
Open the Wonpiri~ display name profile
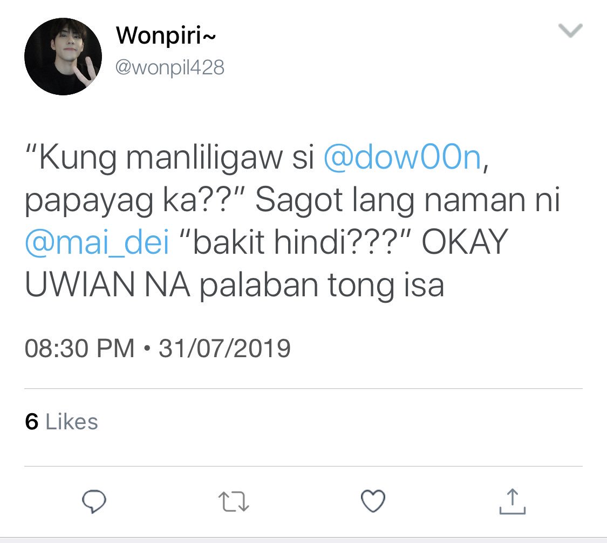166,36
